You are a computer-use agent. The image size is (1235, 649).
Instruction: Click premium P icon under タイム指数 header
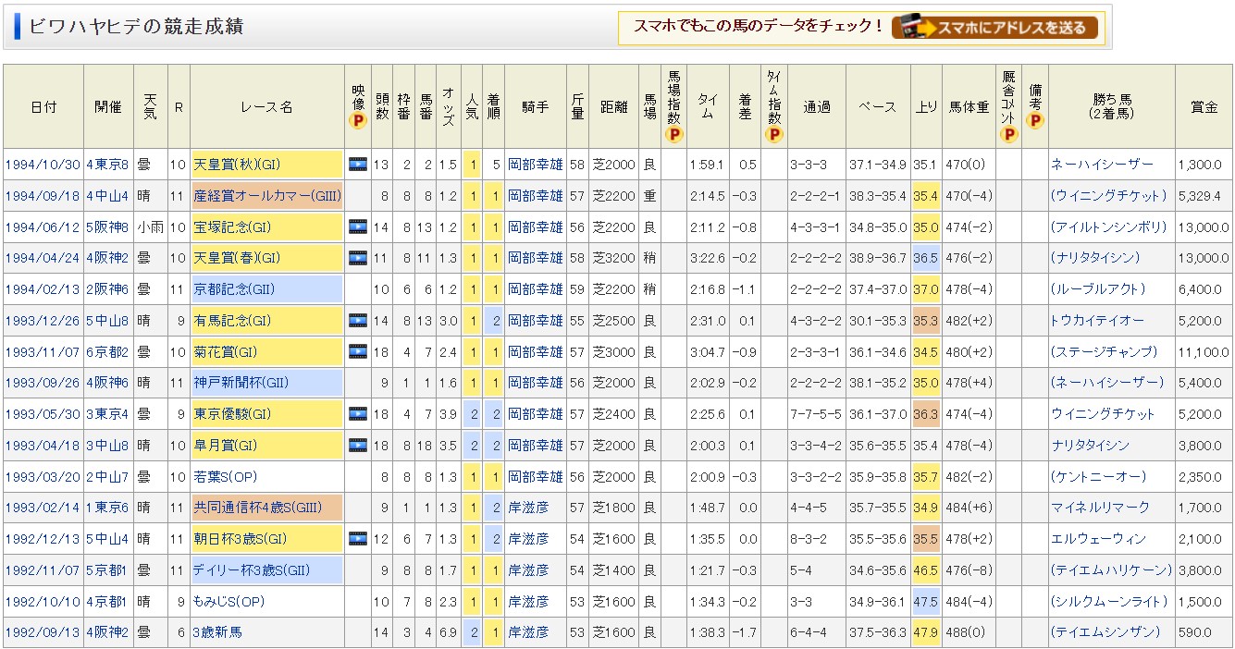click(x=773, y=135)
